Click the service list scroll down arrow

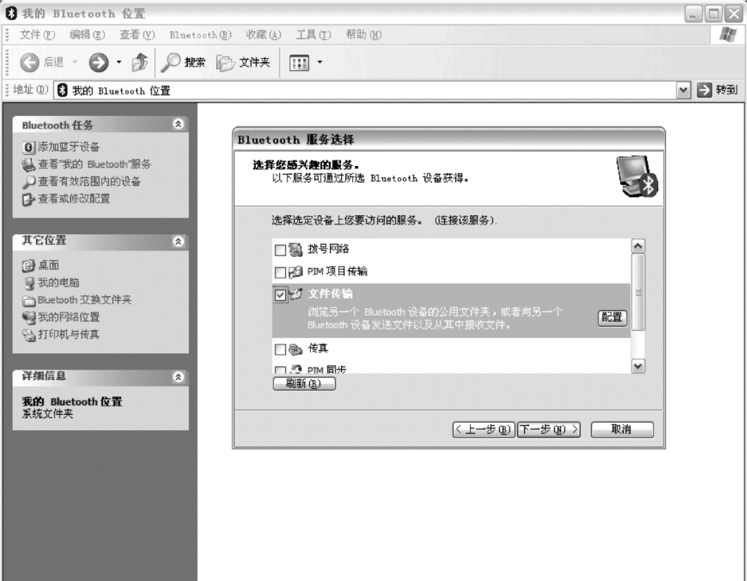point(638,366)
